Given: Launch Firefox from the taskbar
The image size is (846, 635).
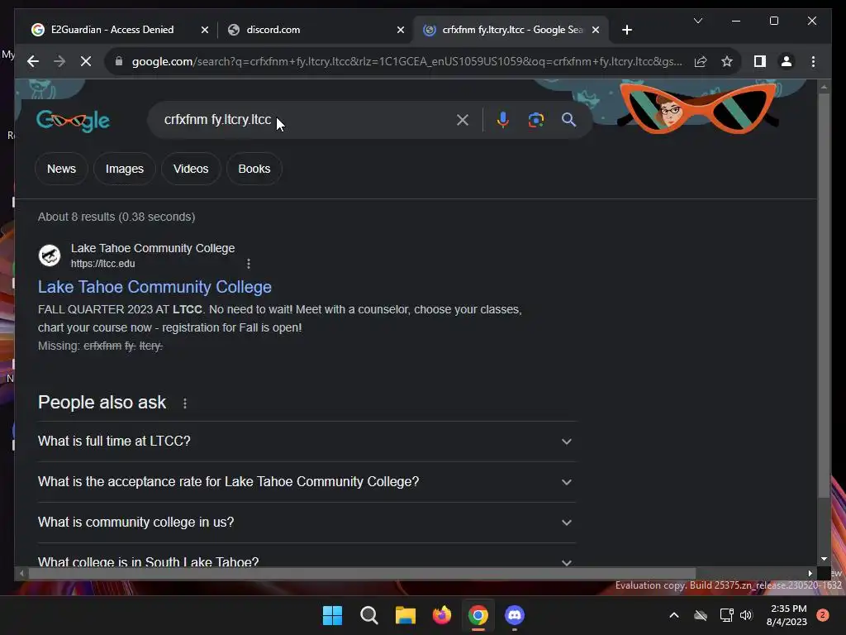Looking at the screenshot, I should point(442,615).
